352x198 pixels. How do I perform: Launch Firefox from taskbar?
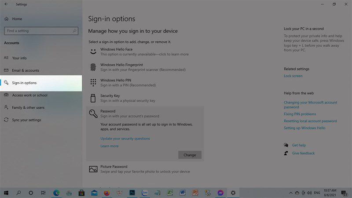click(106, 193)
